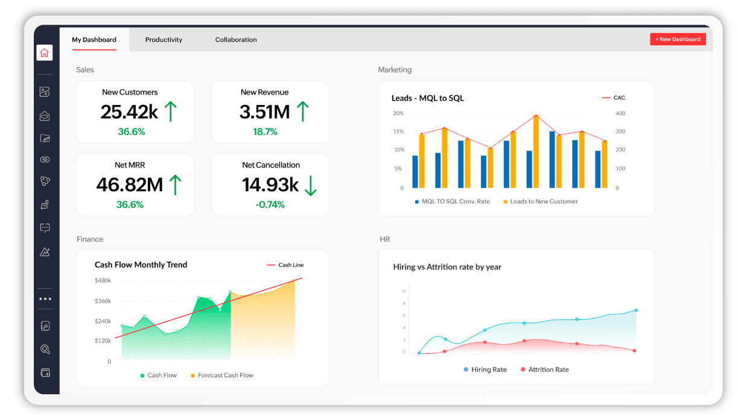Image resolution: width=738 pixels, height=419 pixels.
Task: Click the chain link icon in sidebar
Action: (x=45, y=160)
